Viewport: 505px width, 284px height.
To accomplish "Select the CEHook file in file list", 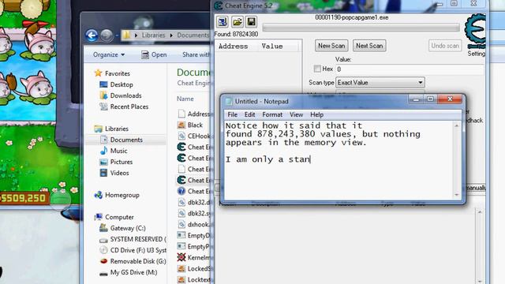I will [199, 136].
